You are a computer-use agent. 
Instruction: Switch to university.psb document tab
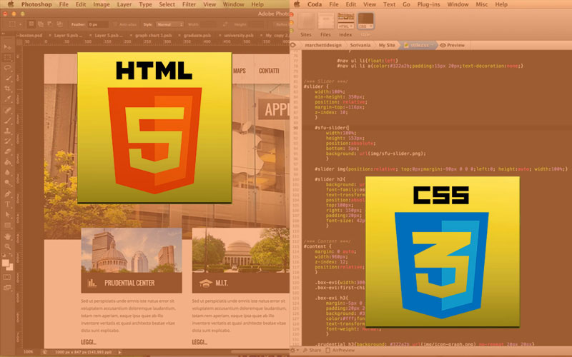pos(239,35)
